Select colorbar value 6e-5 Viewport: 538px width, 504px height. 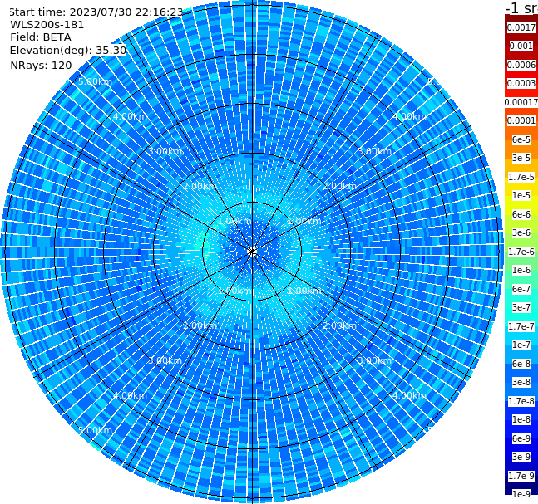coord(521,139)
